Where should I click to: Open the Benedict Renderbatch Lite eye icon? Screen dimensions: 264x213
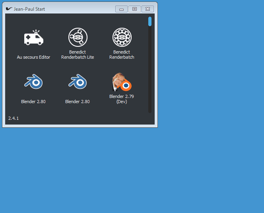point(78,37)
